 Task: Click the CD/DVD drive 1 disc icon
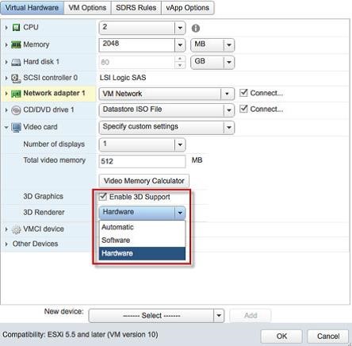tap(16, 110)
